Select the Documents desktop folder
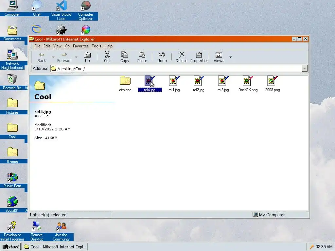335x251 pixels. pos(12,33)
